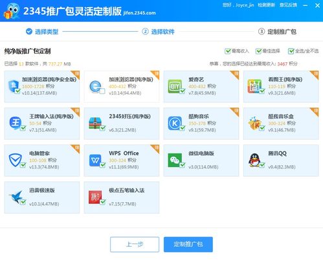The image size is (323, 261).
Task: Check the 加速浏览器(纯净版) selection checkbox
Action: (x=102, y=91)
